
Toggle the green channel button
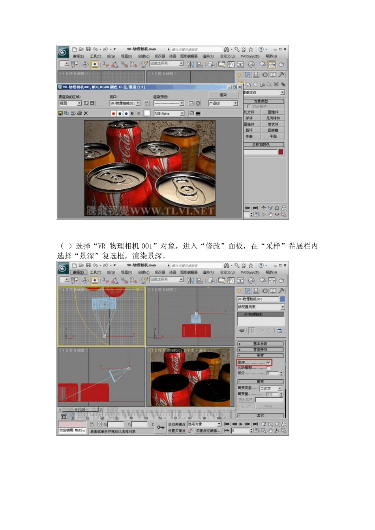(x=120, y=114)
